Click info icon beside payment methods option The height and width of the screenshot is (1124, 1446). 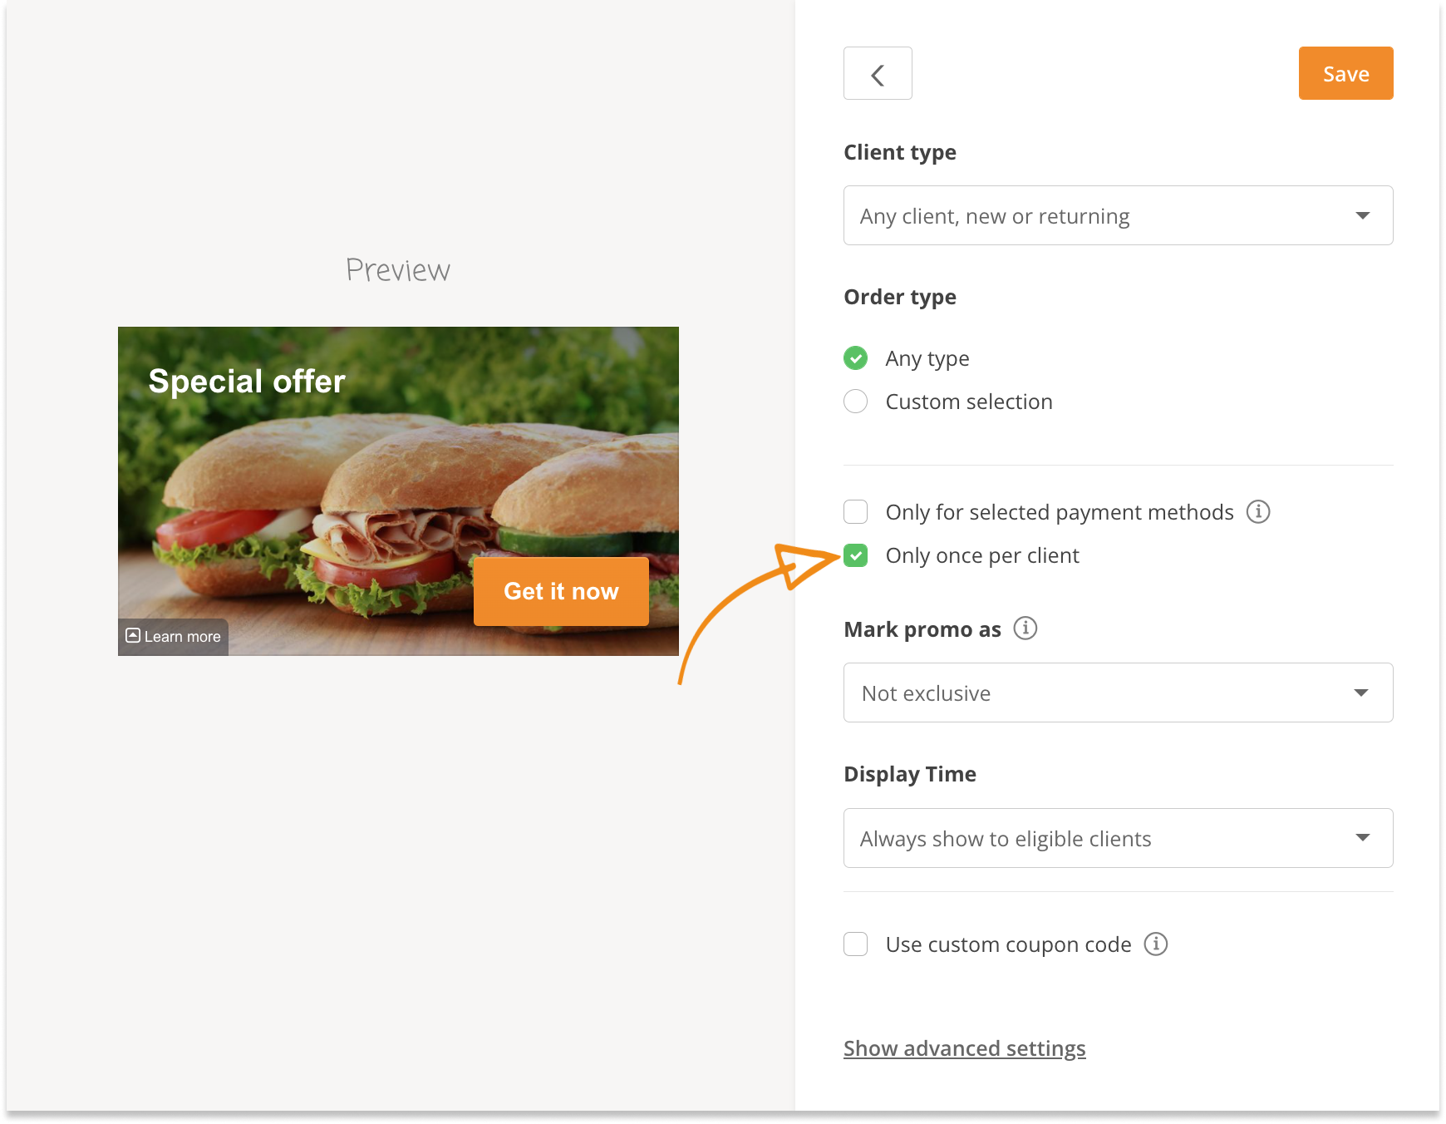click(1258, 511)
